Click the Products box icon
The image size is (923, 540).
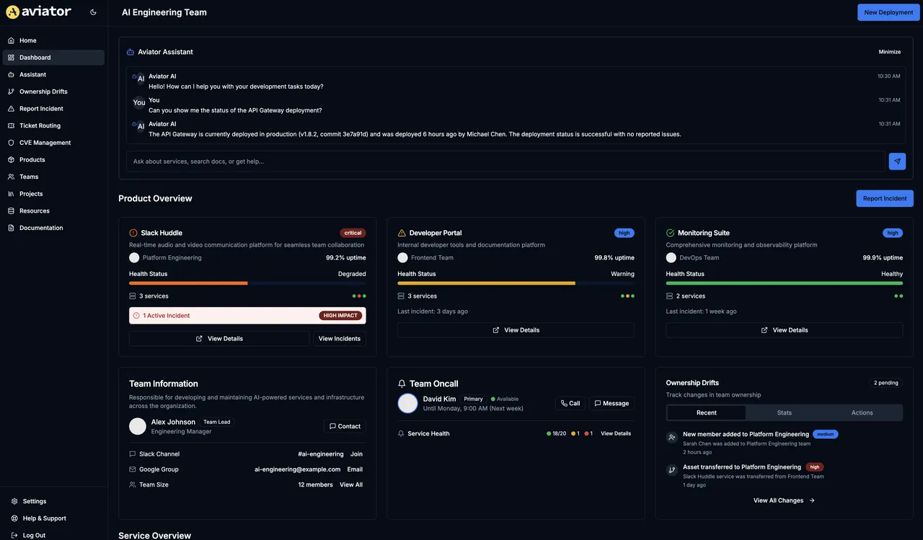point(11,160)
